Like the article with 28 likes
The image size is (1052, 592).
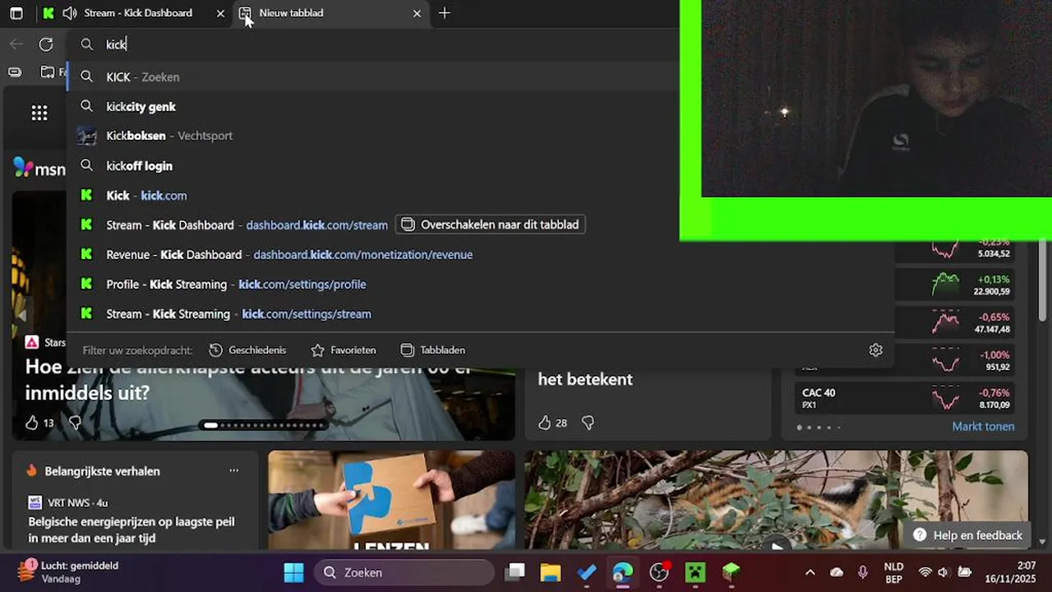(x=545, y=423)
